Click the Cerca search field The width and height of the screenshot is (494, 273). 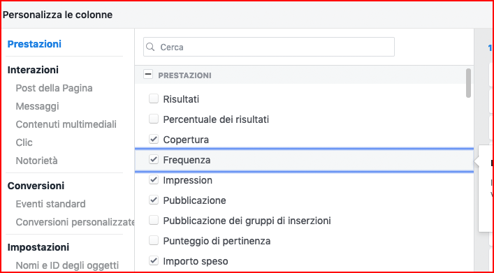click(269, 47)
